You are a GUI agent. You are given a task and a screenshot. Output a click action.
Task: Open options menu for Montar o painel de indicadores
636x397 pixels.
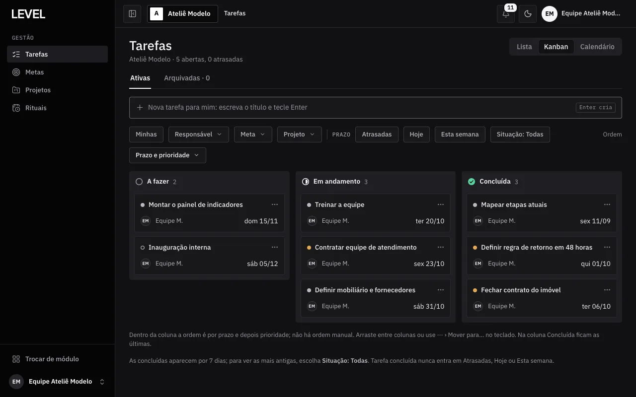coord(275,204)
